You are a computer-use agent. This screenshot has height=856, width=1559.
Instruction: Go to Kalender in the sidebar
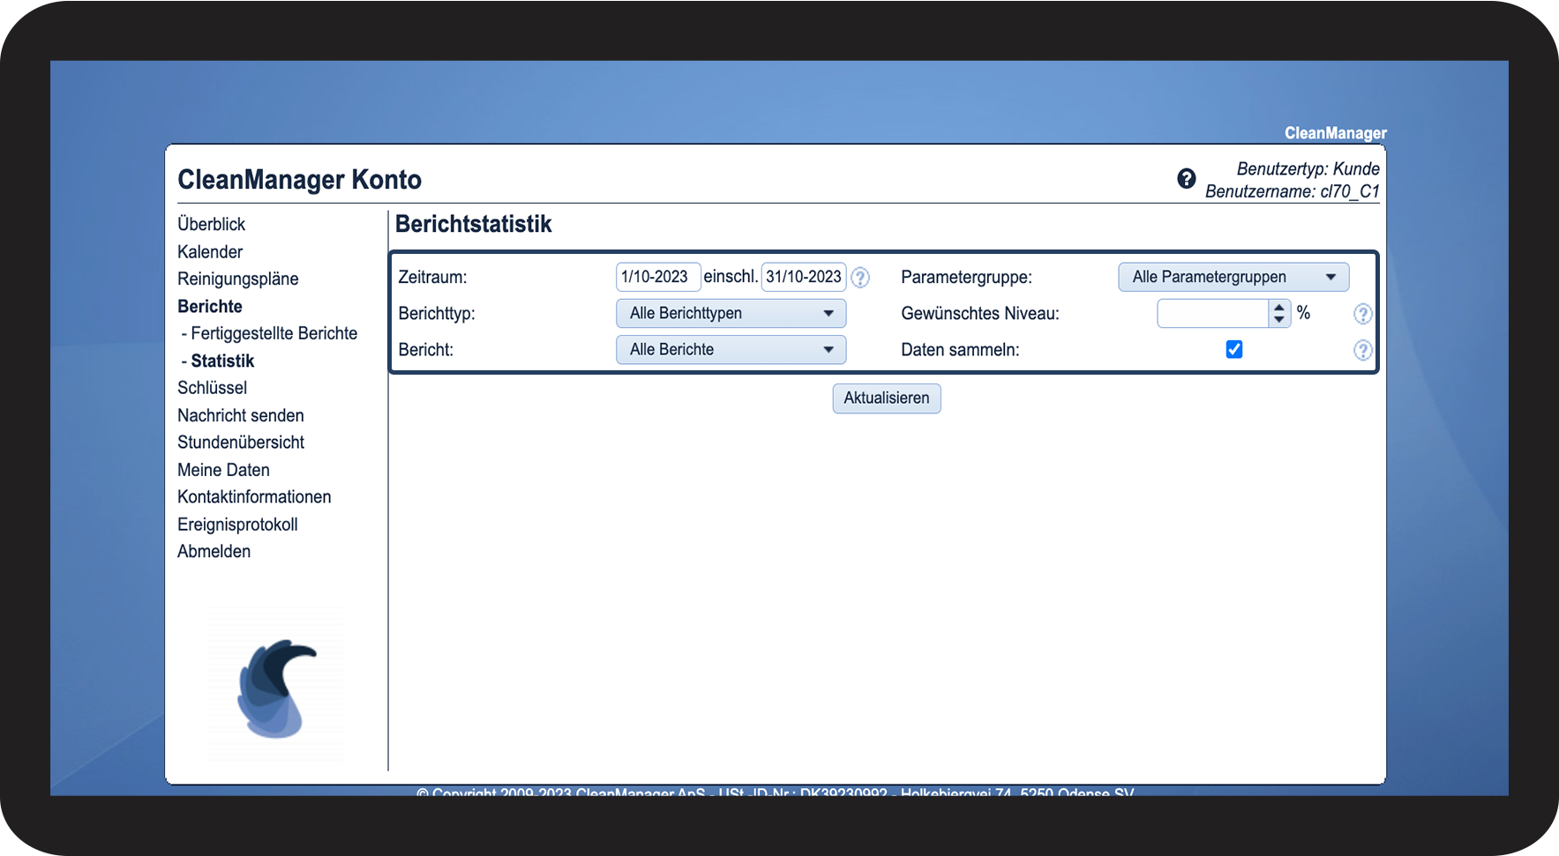tap(210, 252)
